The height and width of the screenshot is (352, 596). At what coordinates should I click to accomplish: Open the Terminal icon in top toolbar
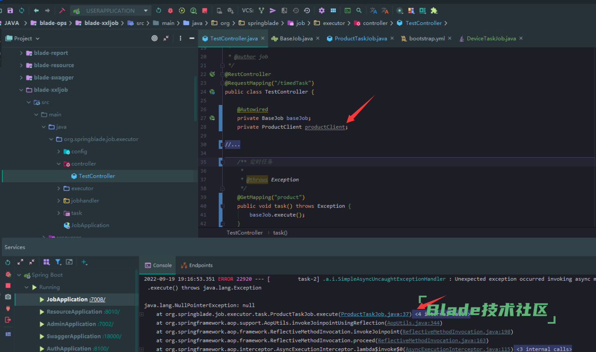tap(347, 10)
